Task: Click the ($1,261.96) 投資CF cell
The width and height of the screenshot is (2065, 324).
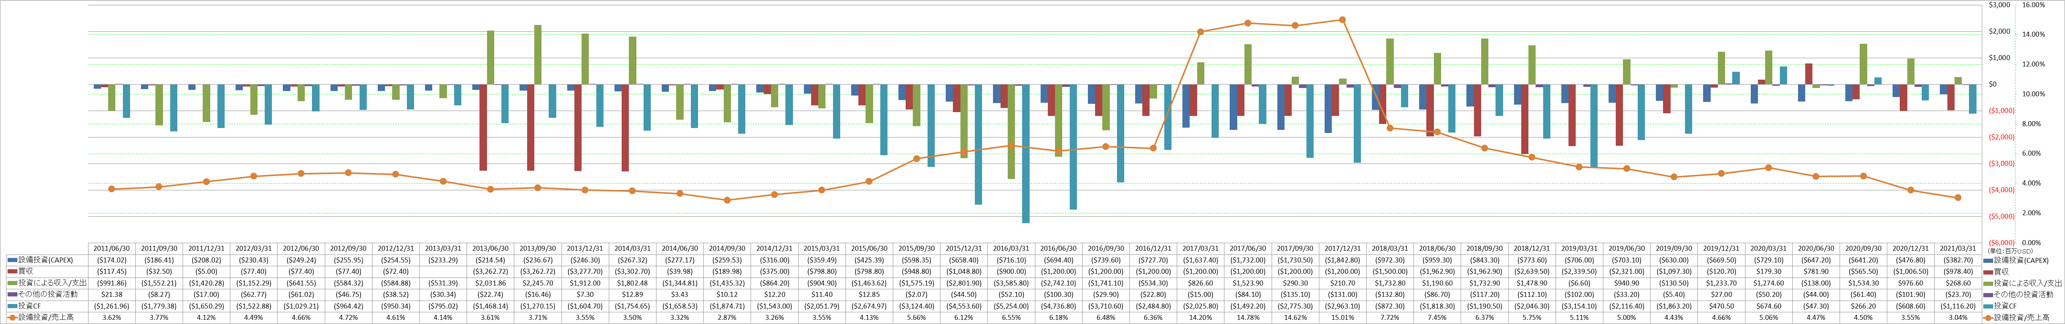Action: tap(112, 305)
